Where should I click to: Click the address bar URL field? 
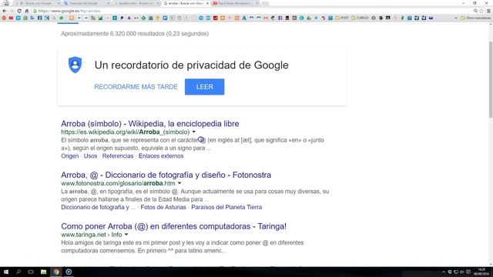tap(252, 11)
